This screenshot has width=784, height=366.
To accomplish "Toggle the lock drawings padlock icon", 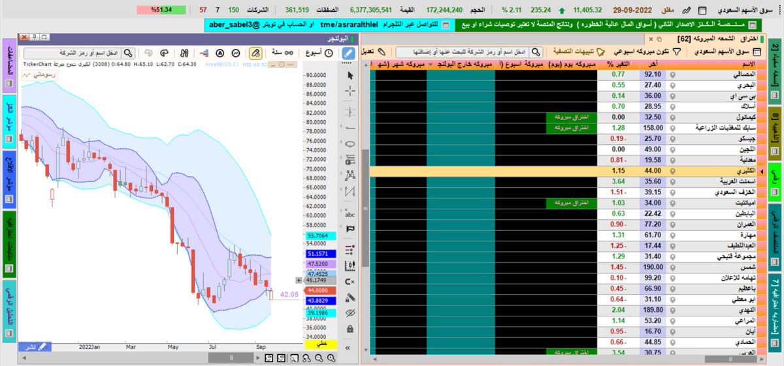I will [x=350, y=329].
